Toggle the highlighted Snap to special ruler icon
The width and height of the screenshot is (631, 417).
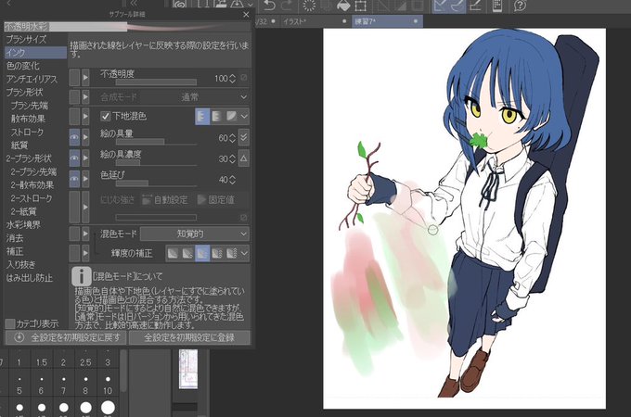click(457, 6)
